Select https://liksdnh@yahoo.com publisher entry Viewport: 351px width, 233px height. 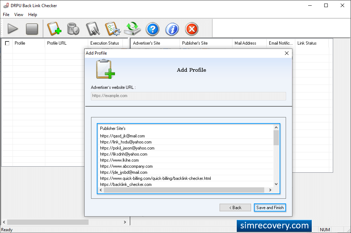186,154
